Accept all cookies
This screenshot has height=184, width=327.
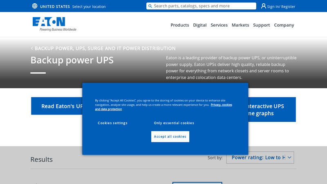[x=170, y=137]
